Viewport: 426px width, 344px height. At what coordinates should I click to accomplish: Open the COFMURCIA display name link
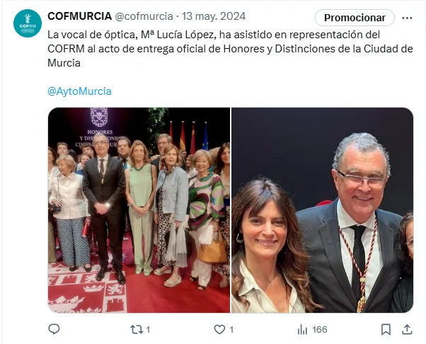79,16
